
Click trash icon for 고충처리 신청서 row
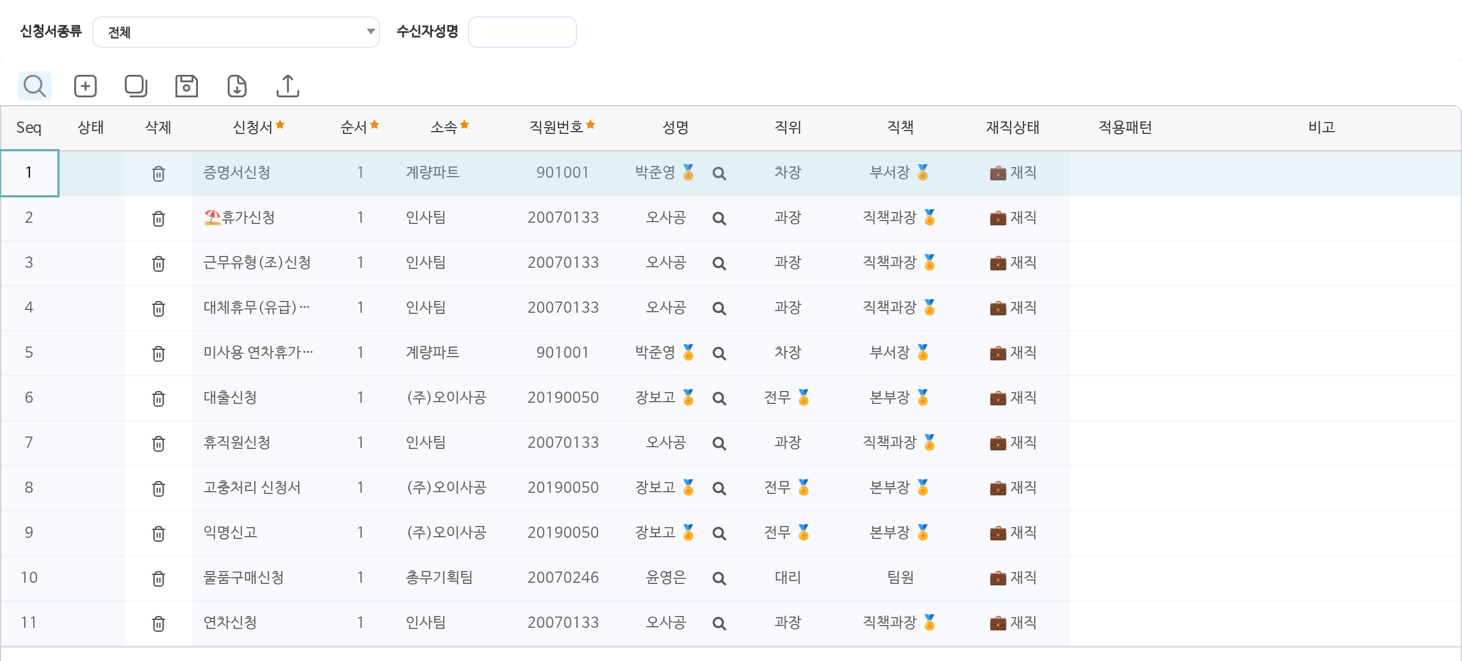click(159, 489)
